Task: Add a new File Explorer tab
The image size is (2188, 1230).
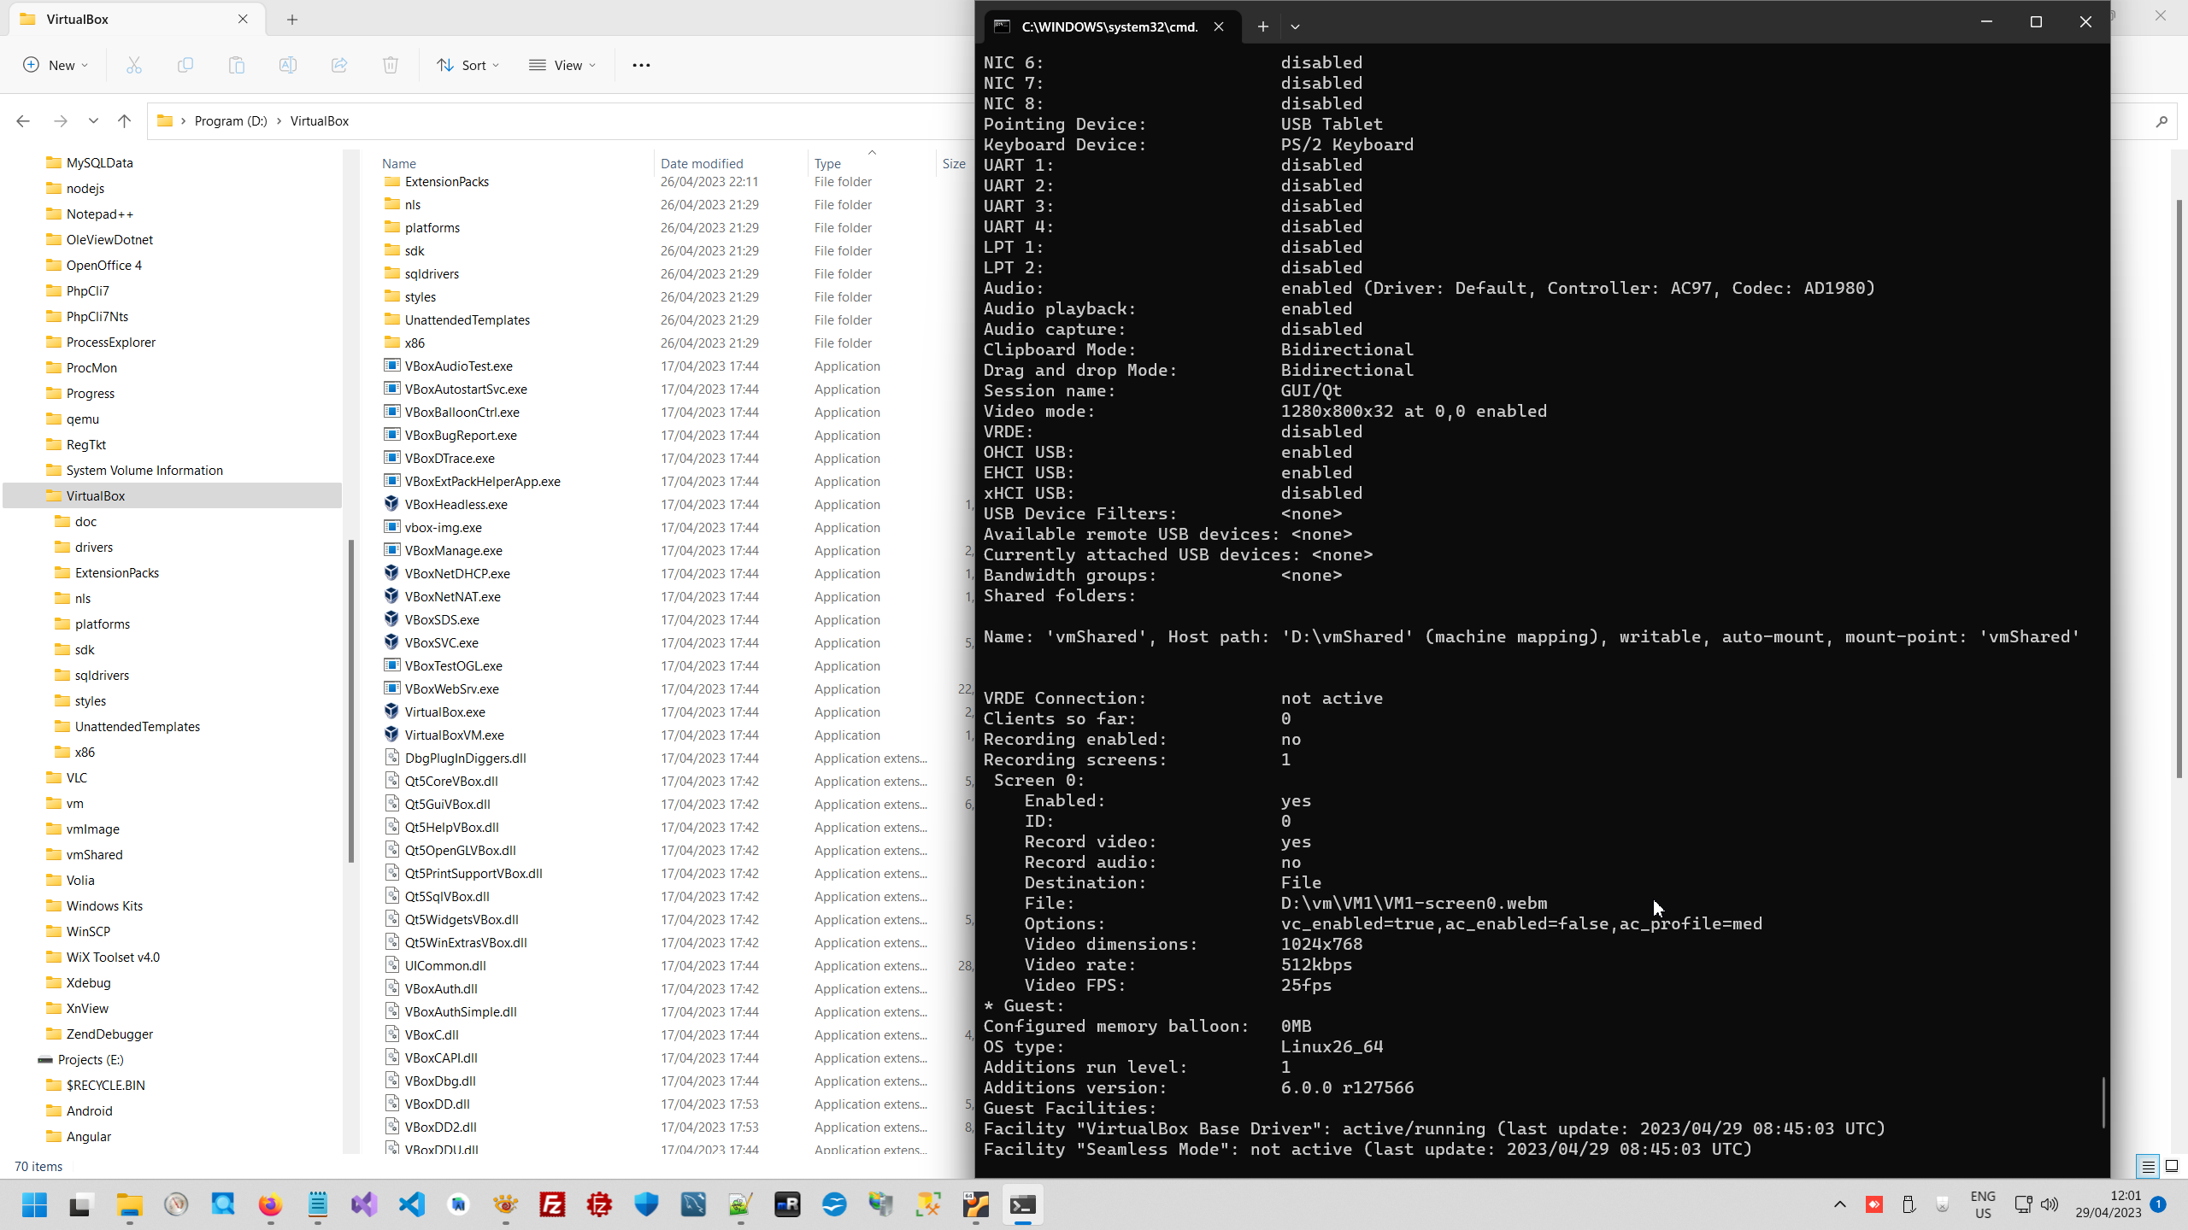Action: click(292, 20)
